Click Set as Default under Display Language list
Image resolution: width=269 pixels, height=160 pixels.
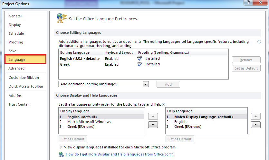pos(73,139)
